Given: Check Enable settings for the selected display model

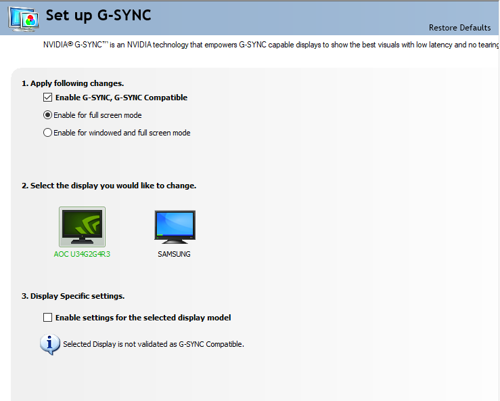Looking at the screenshot, I should [x=47, y=317].
